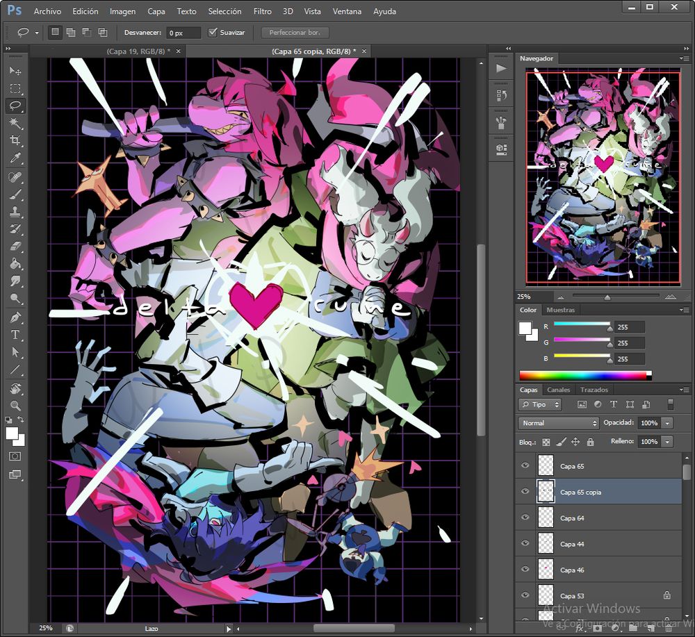Click the Perfeccionar borde button
Image resolution: width=695 pixels, height=637 pixels.
click(295, 33)
